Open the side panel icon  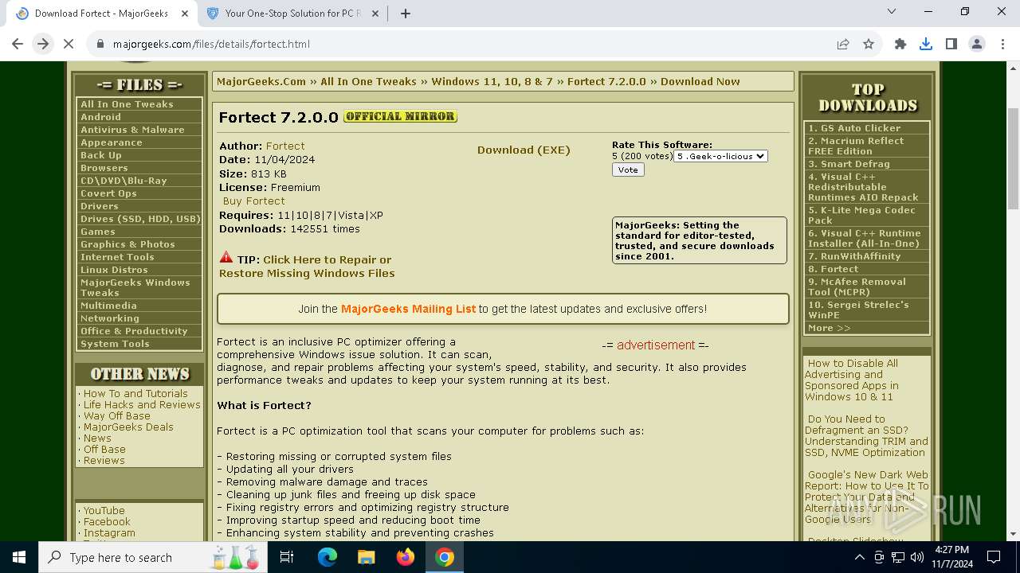(951, 44)
